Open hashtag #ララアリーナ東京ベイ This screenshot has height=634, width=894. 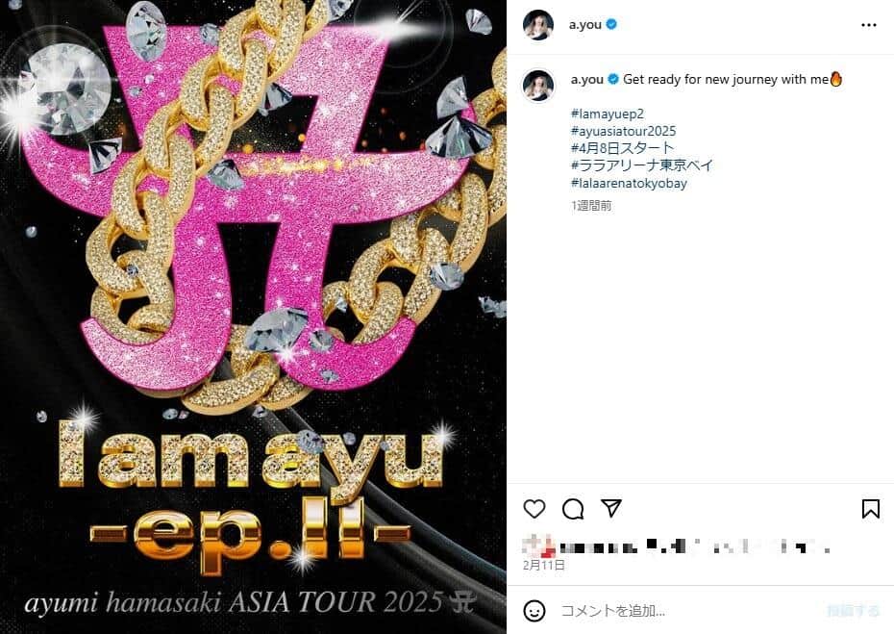point(642,165)
